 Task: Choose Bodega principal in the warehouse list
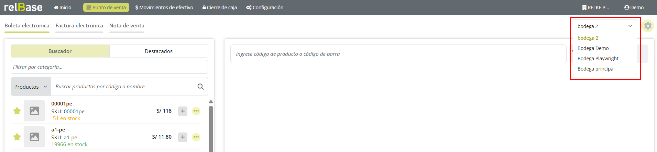click(596, 69)
